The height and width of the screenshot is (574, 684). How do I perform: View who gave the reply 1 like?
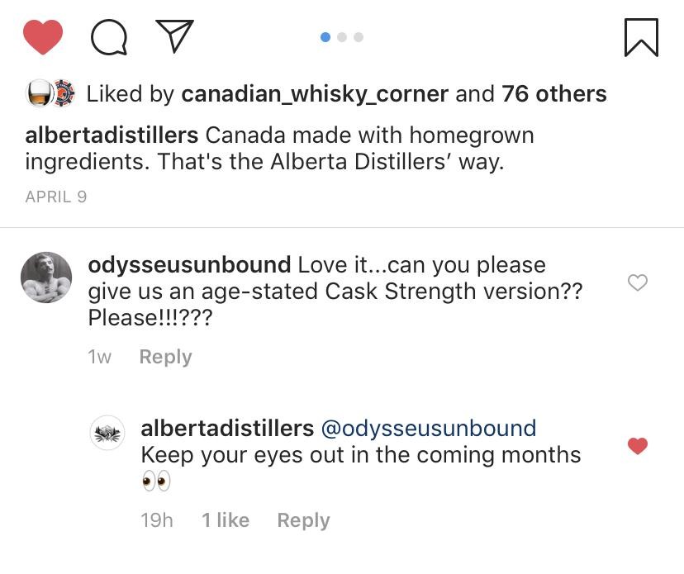click(226, 520)
